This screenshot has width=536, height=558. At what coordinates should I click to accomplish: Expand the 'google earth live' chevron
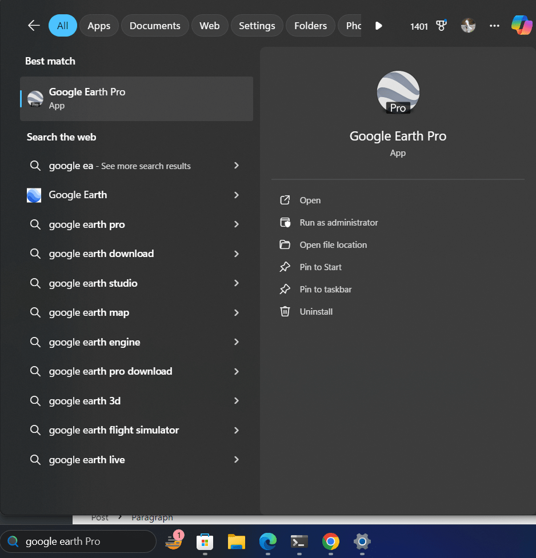pyautogui.click(x=237, y=459)
